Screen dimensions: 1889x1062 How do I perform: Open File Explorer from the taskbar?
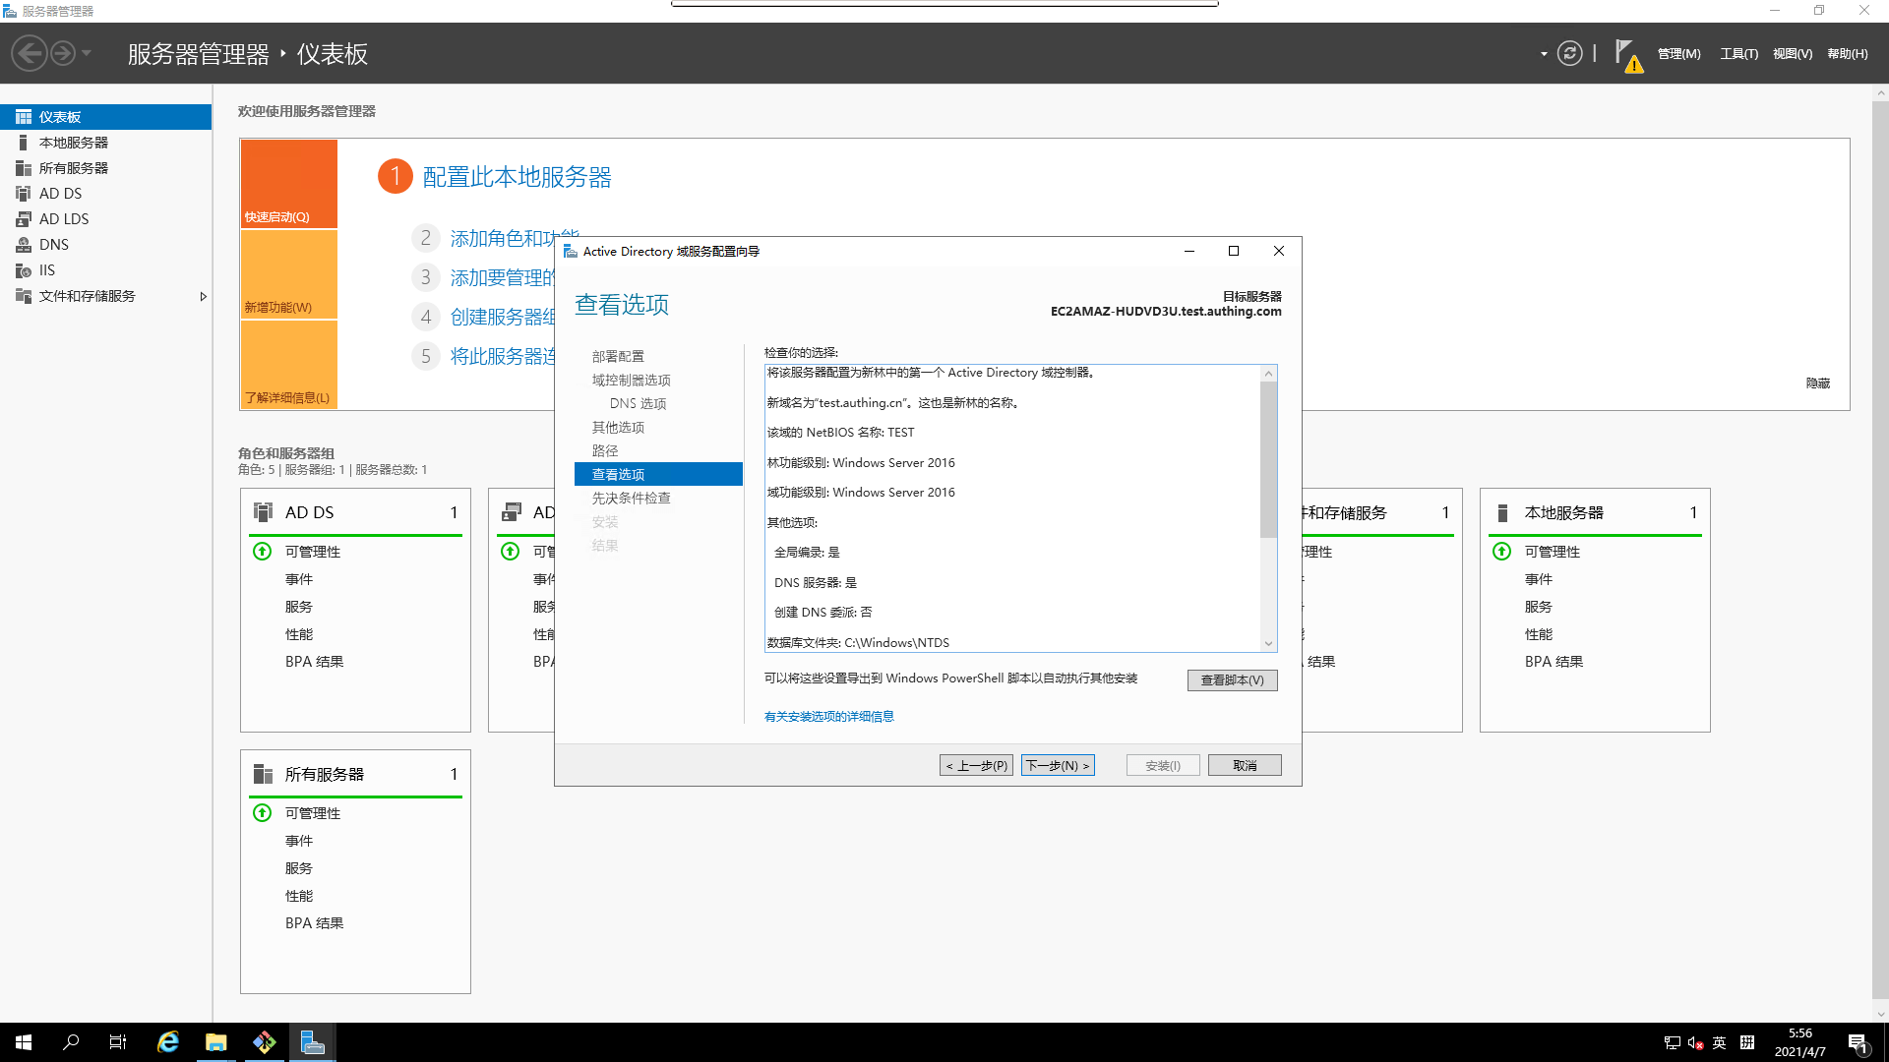click(x=215, y=1042)
